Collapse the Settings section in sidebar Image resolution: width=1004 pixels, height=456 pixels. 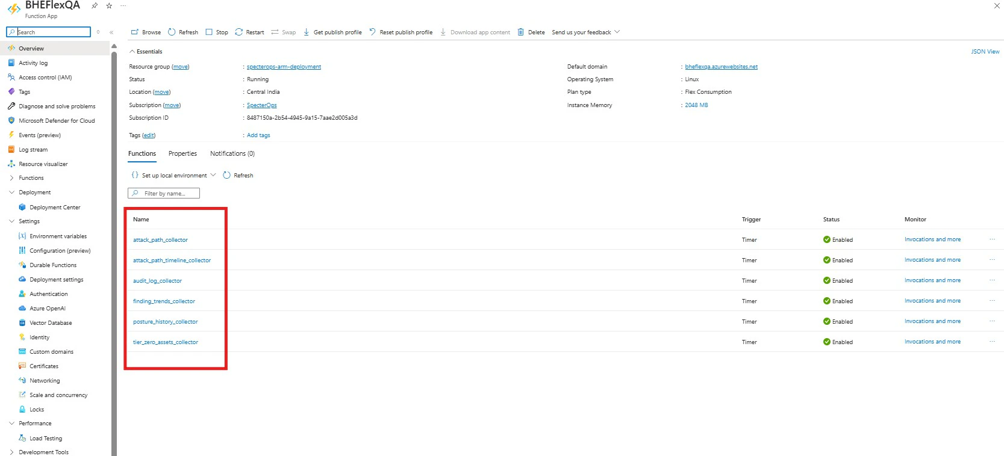click(11, 221)
